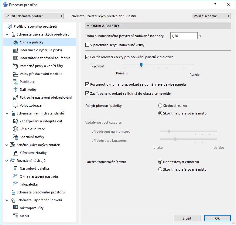Open the Použít schémata profilu dropdown

(x=34, y=16)
